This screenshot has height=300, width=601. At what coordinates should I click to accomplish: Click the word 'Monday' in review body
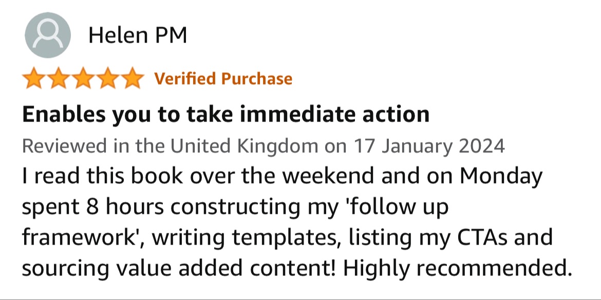tap(501, 176)
